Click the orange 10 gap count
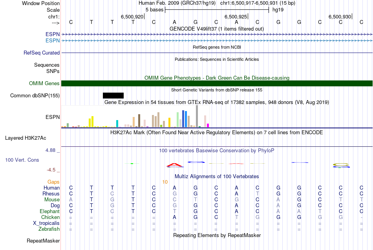373x250 pixels. pyautogui.click(x=165, y=182)
